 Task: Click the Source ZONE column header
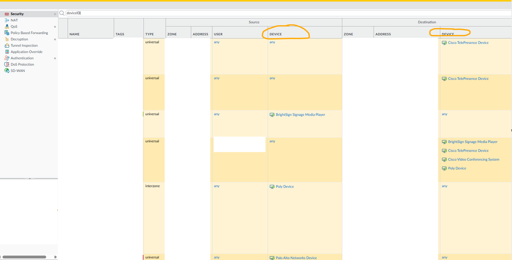pyautogui.click(x=172, y=34)
